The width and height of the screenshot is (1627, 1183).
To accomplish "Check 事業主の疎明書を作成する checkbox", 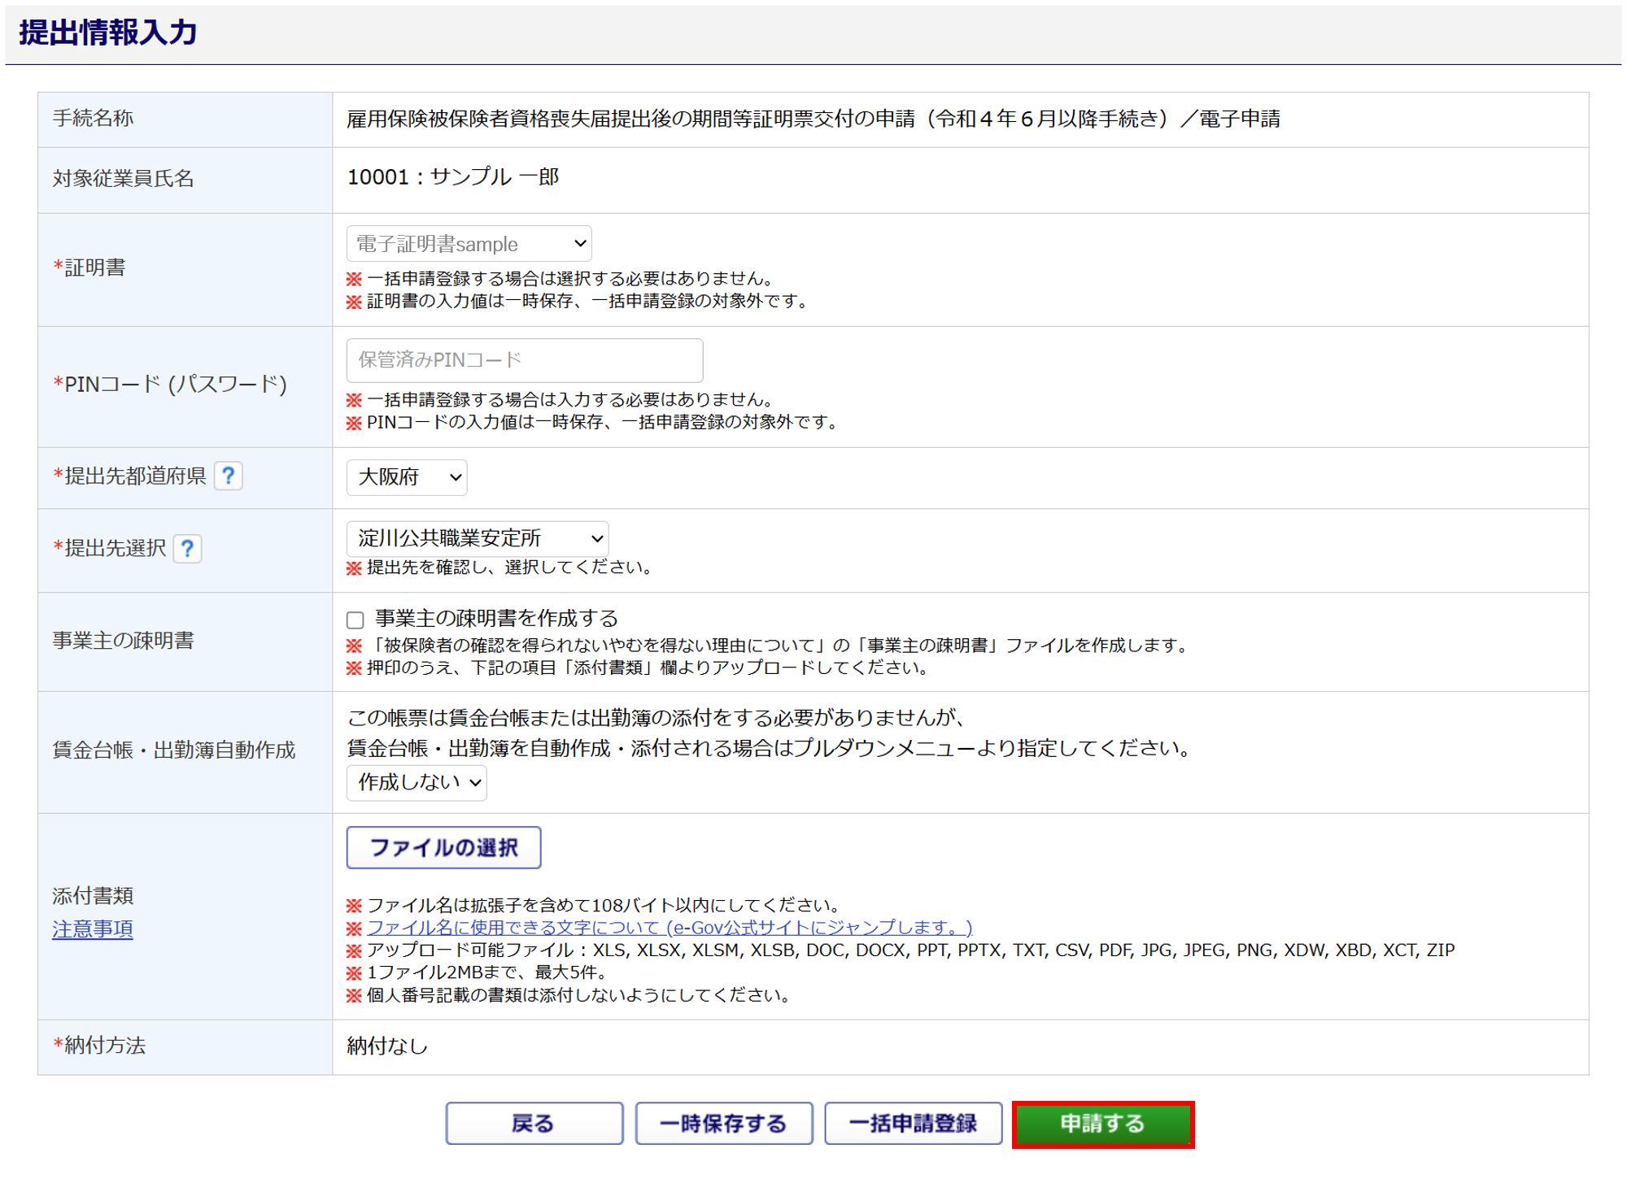I will tap(355, 620).
